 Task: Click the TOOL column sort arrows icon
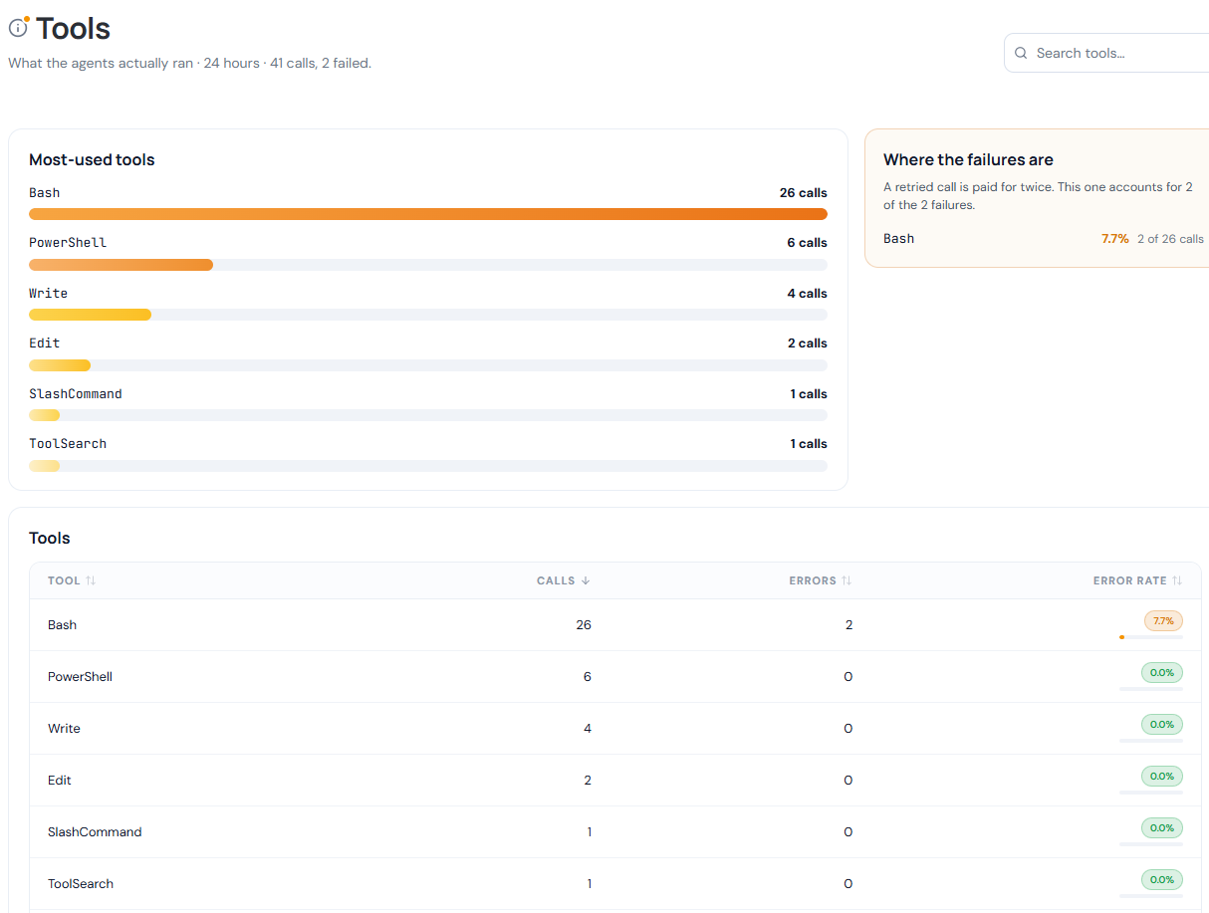91,580
